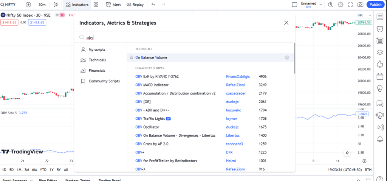The height and width of the screenshot is (181, 387).
Task: Open indicator templates four-squares icon
Action: [x=96, y=5]
